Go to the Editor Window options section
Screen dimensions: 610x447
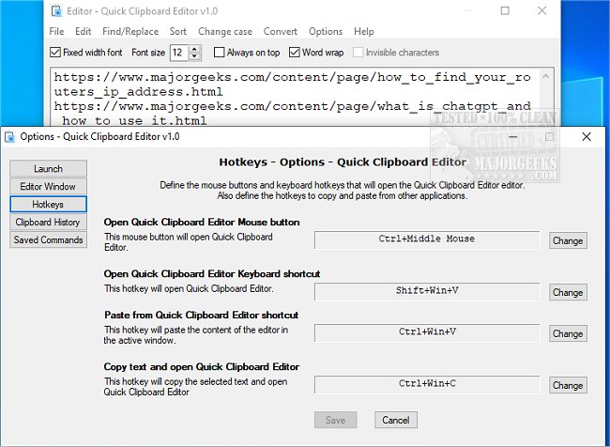click(48, 186)
